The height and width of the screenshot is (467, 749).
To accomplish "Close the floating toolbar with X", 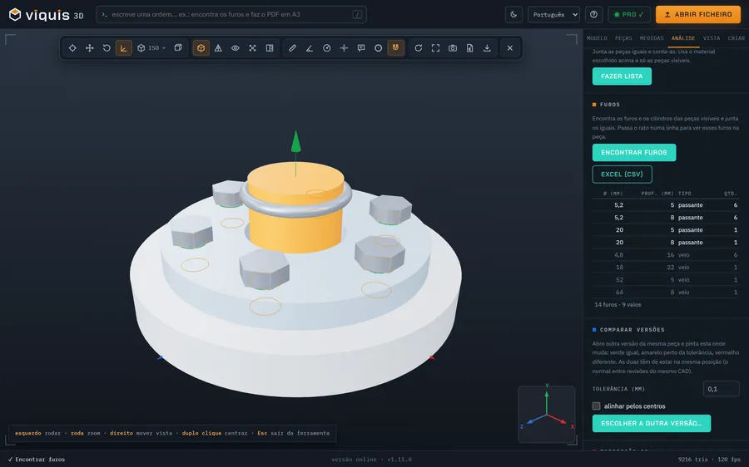I will click(x=510, y=47).
